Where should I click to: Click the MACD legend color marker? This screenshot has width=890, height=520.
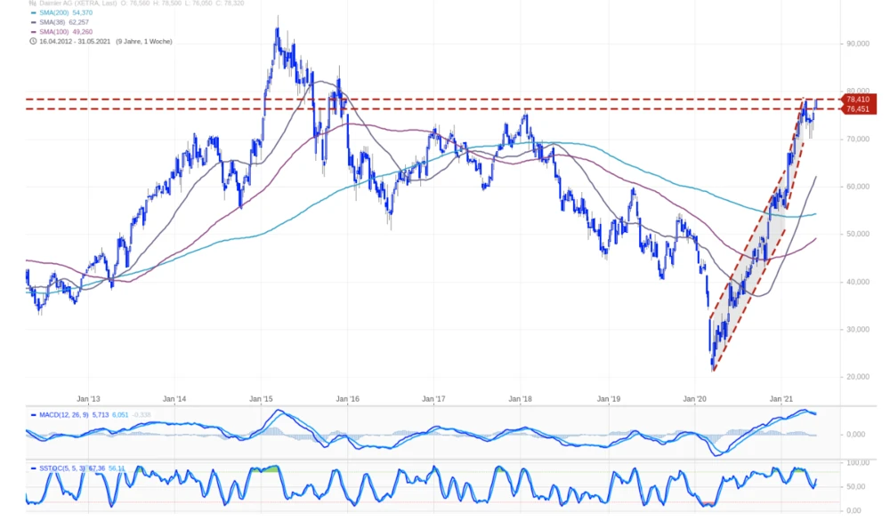(x=33, y=414)
